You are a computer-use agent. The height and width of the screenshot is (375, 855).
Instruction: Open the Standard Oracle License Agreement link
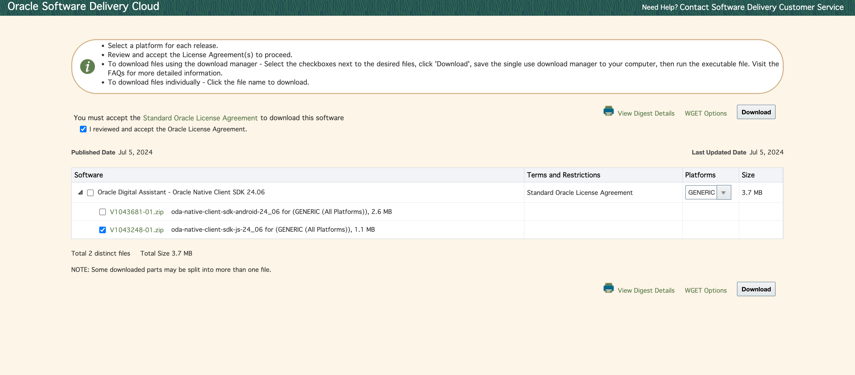(x=200, y=118)
